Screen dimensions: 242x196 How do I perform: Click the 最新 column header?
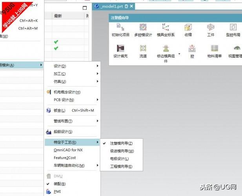point(68,16)
